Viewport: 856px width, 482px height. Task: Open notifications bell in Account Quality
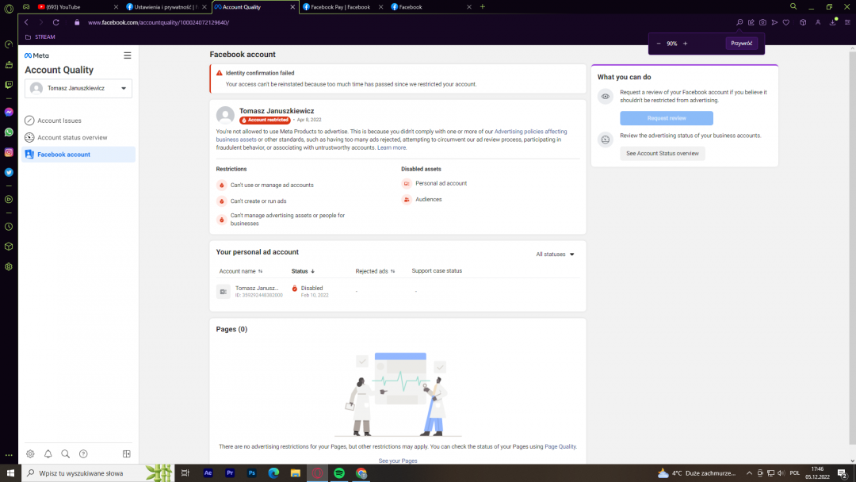tap(48, 454)
